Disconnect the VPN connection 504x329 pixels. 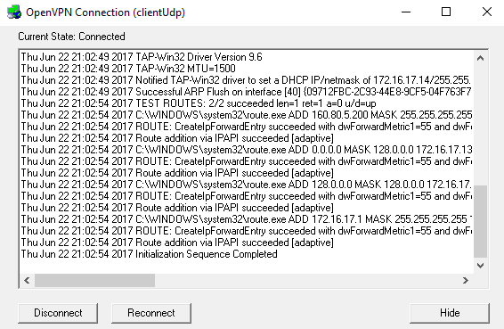pyautogui.click(x=58, y=313)
